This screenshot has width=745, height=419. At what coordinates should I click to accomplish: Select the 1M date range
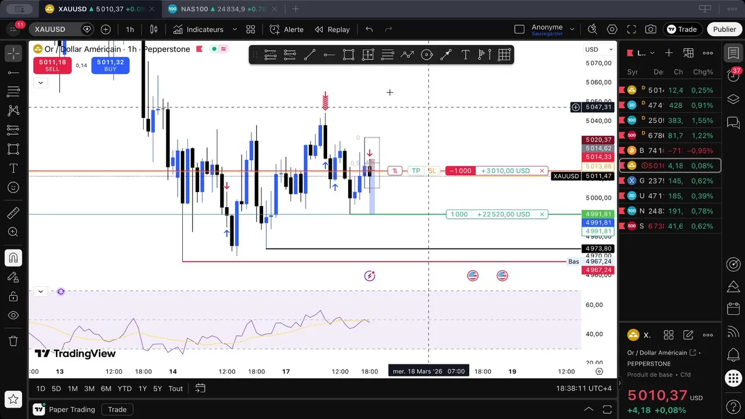tap(73, 388)
